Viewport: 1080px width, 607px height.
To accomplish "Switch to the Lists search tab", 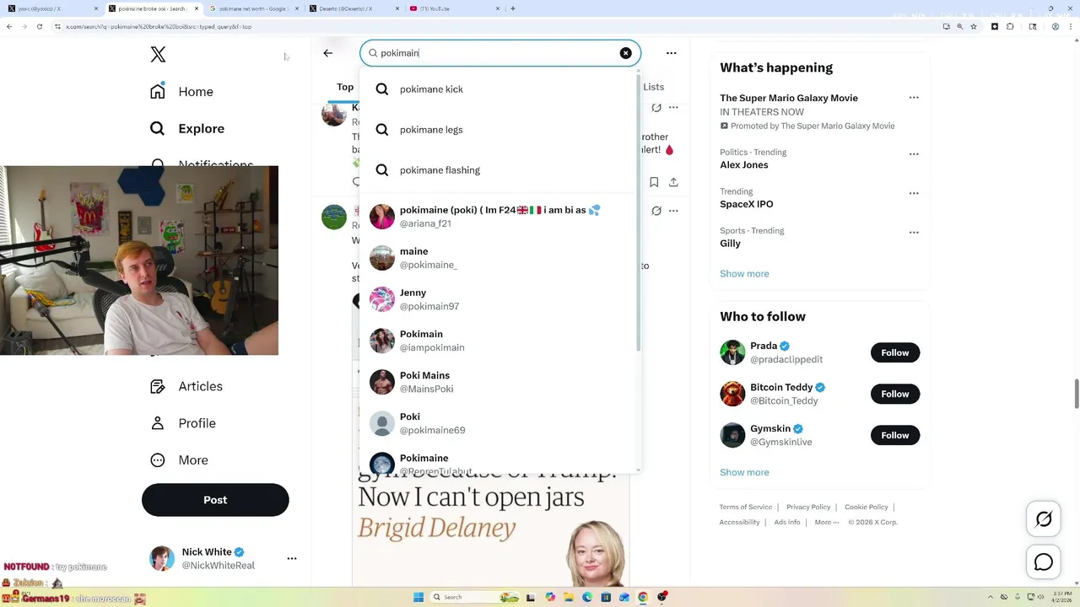I will pos(654,87).
